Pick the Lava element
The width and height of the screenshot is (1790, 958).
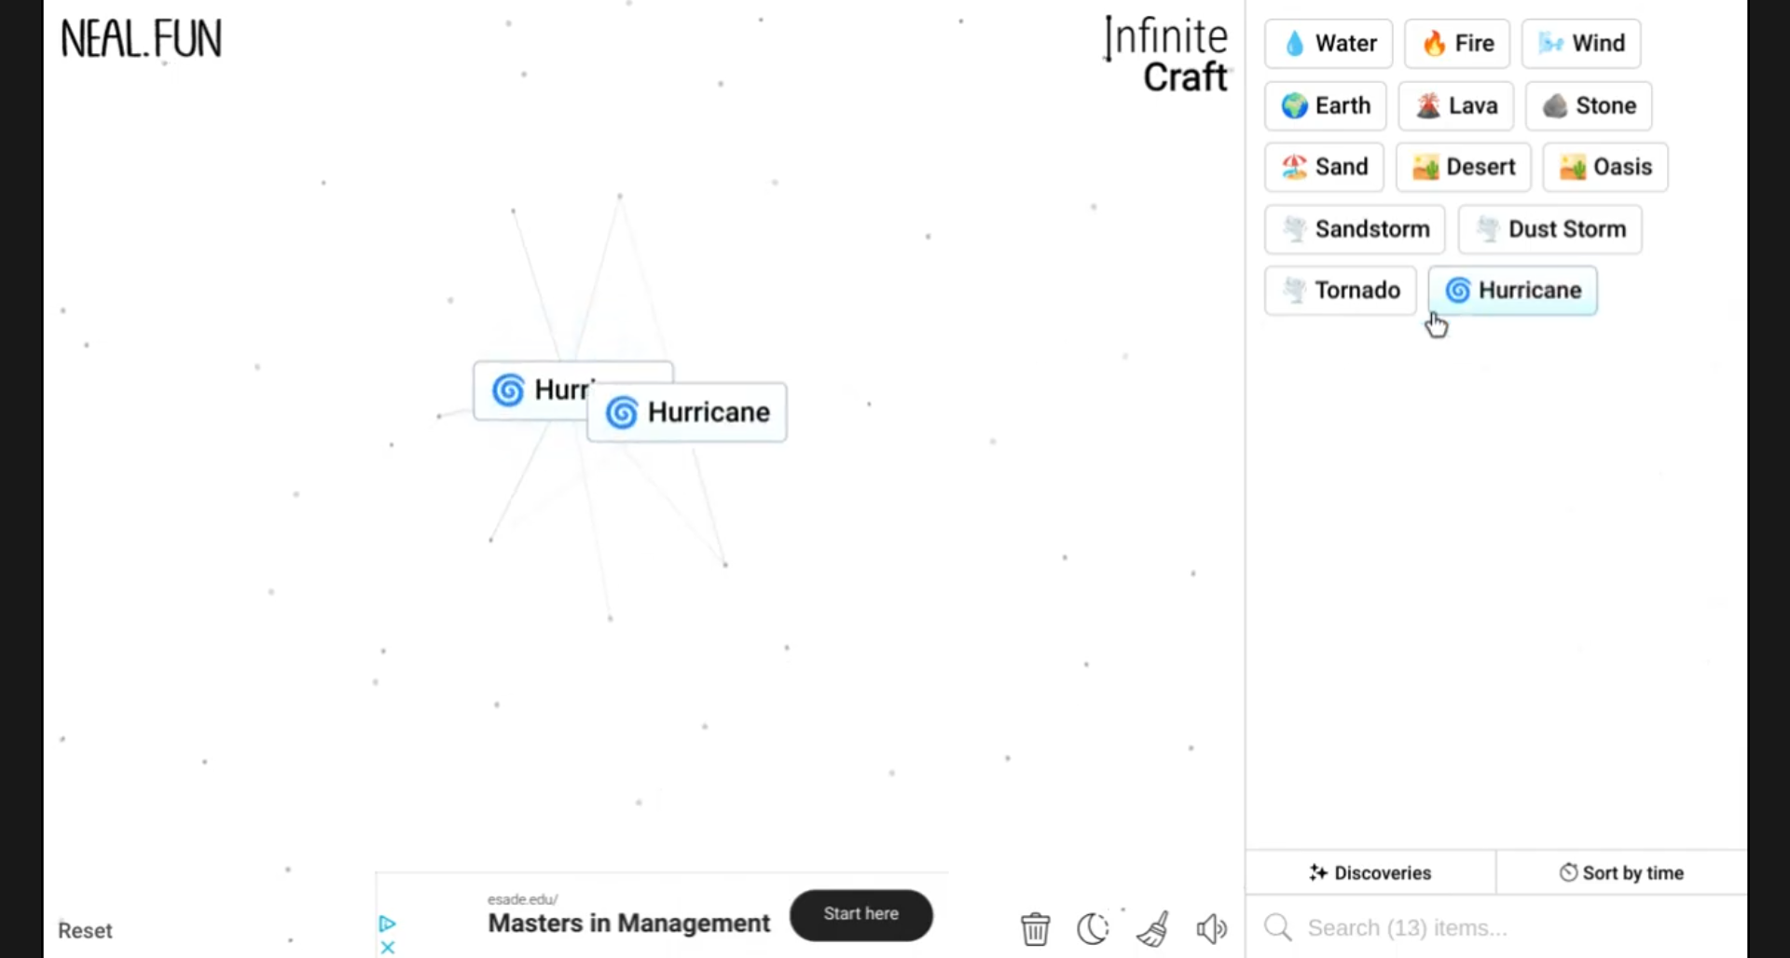(x=1455, y=105)
